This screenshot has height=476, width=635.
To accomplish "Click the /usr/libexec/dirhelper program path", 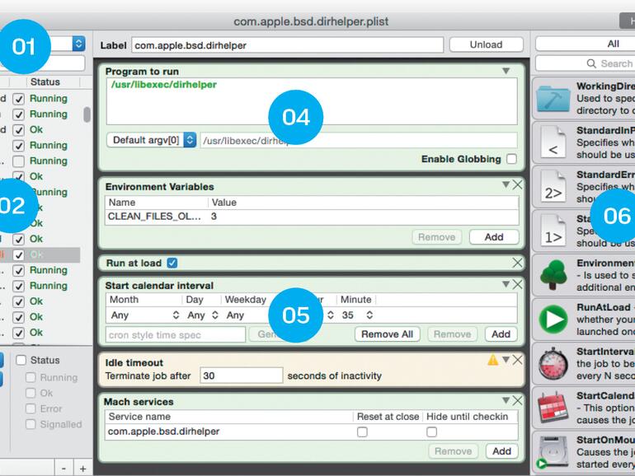I will [164, 85].
